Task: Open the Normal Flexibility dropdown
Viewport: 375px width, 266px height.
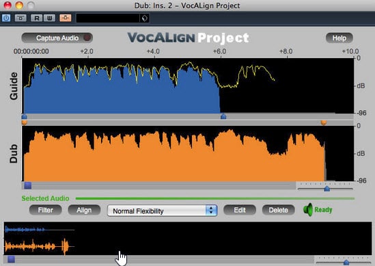Action: point(162,211)
